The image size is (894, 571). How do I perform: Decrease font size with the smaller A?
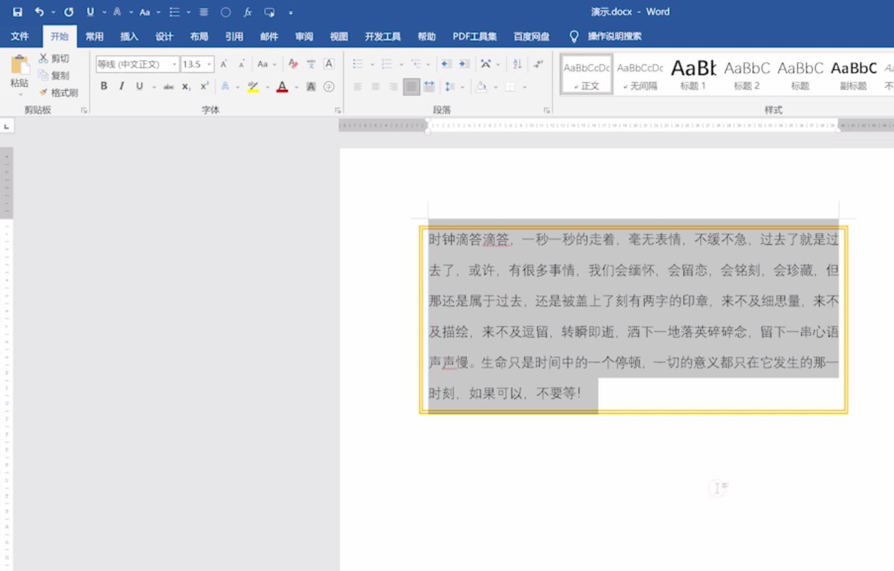[242, 64]
